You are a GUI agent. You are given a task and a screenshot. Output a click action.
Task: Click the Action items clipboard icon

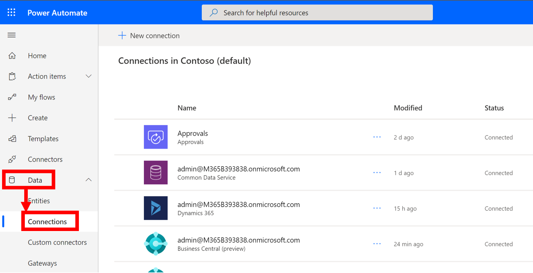tap(12, 76)
